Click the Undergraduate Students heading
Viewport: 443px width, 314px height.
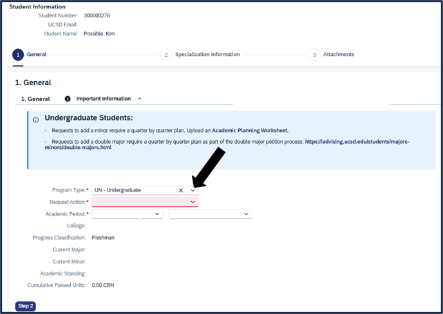tap(89, 118)
